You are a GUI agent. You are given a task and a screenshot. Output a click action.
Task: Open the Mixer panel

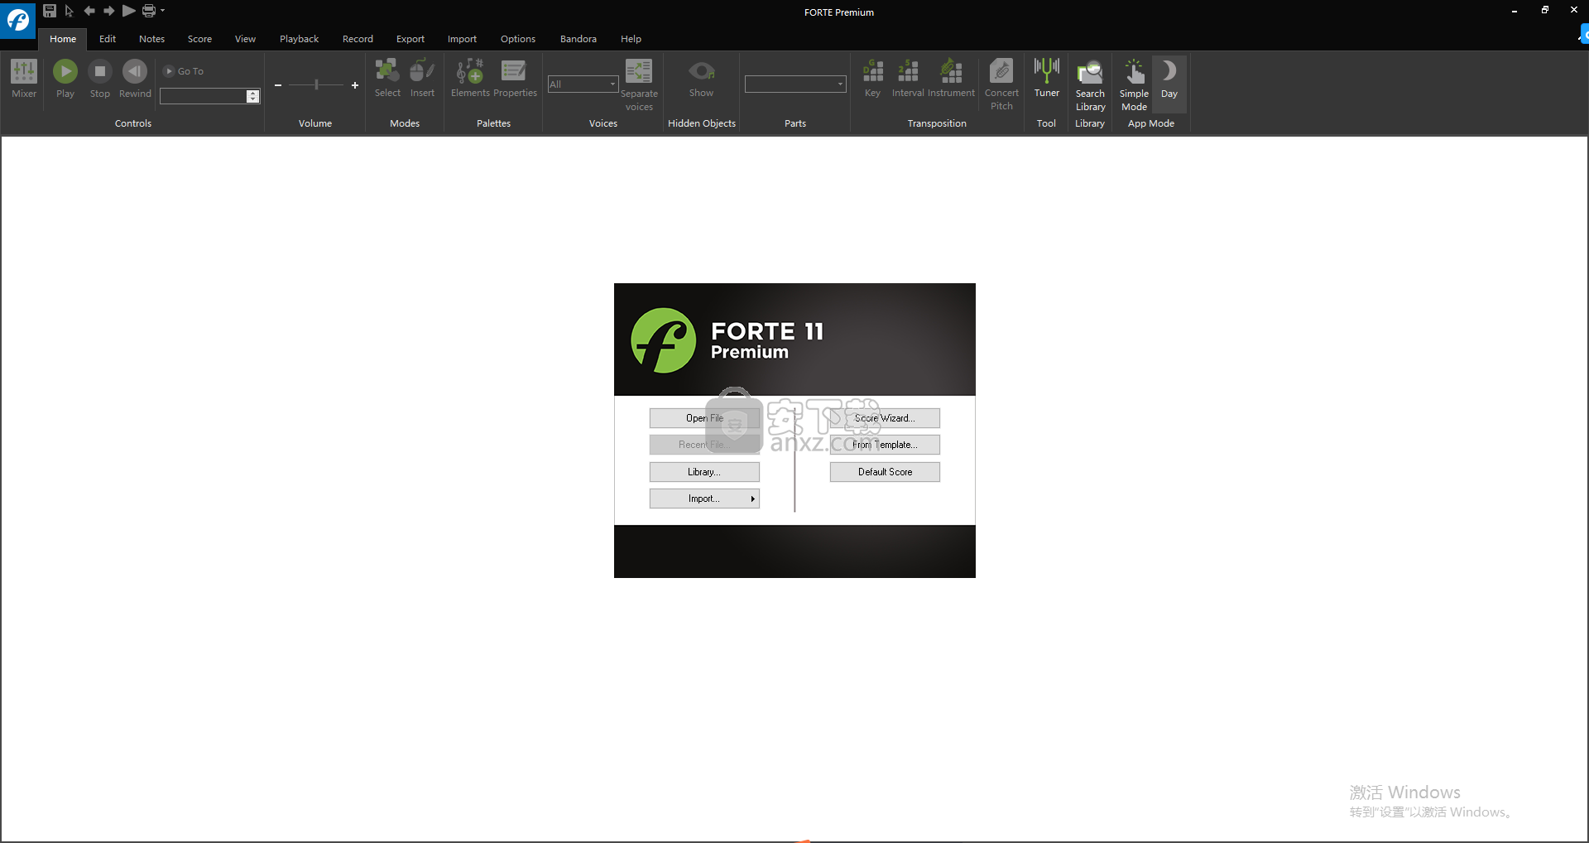(24, 79)
